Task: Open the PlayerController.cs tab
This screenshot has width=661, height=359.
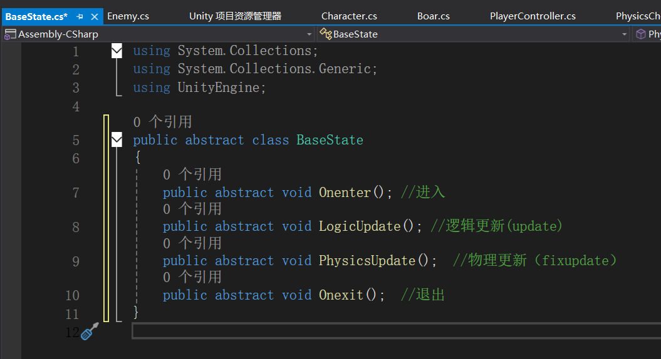Action: click(533, 16)
